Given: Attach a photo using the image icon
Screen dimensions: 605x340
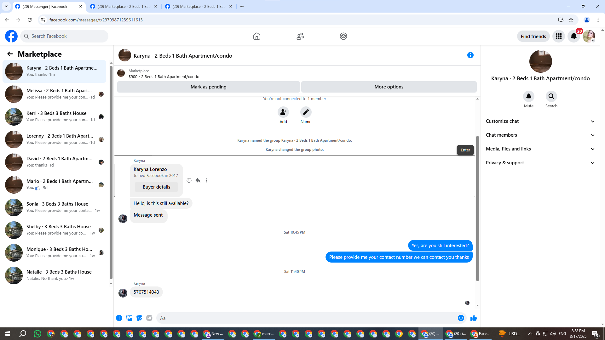Looking at the screenshot, I should coord(129,318).
